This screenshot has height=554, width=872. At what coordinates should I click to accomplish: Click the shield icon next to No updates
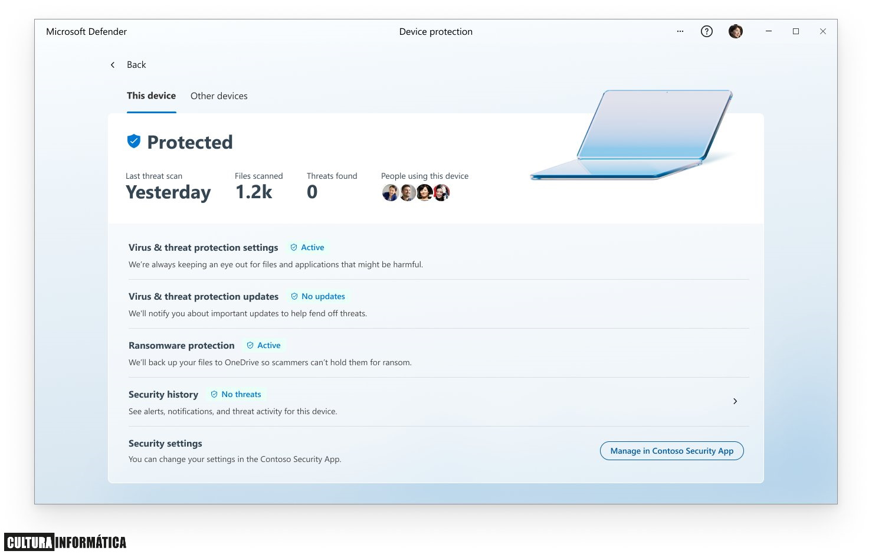(x=294, y=296)
